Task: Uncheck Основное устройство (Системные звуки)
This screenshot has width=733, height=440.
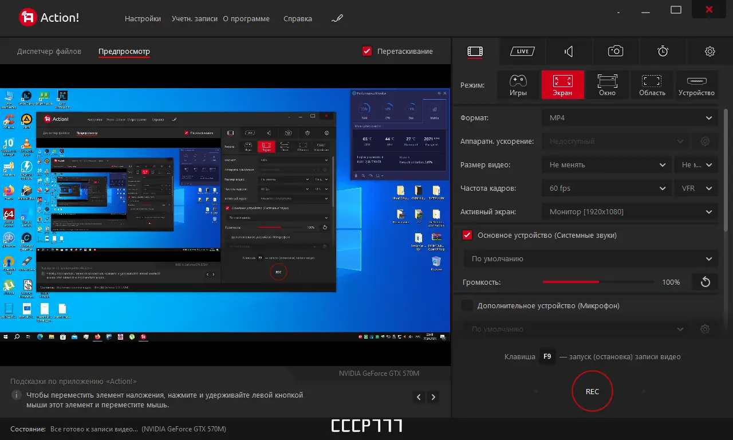Action: 467,235
